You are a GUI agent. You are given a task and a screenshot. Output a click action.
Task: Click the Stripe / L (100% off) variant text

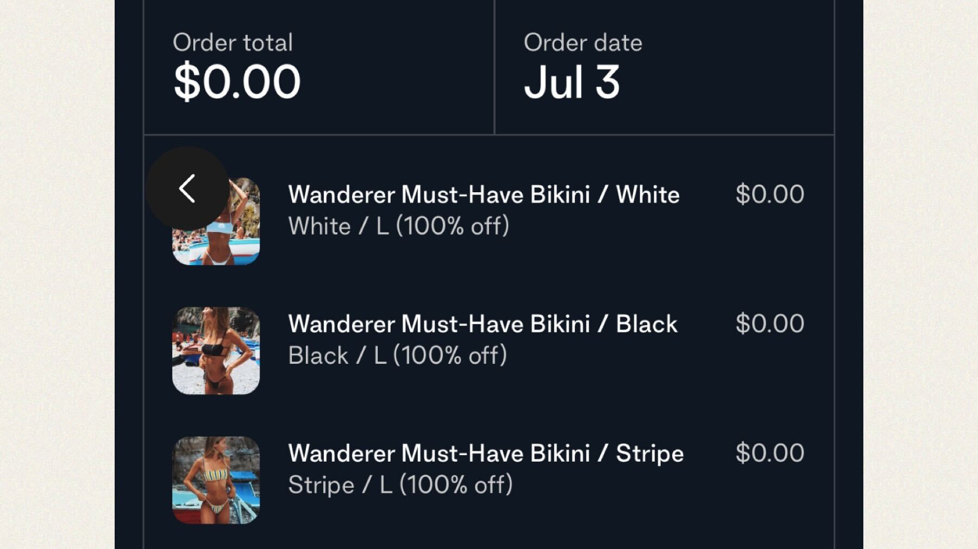pyautogui.click(x=400, y=485)
